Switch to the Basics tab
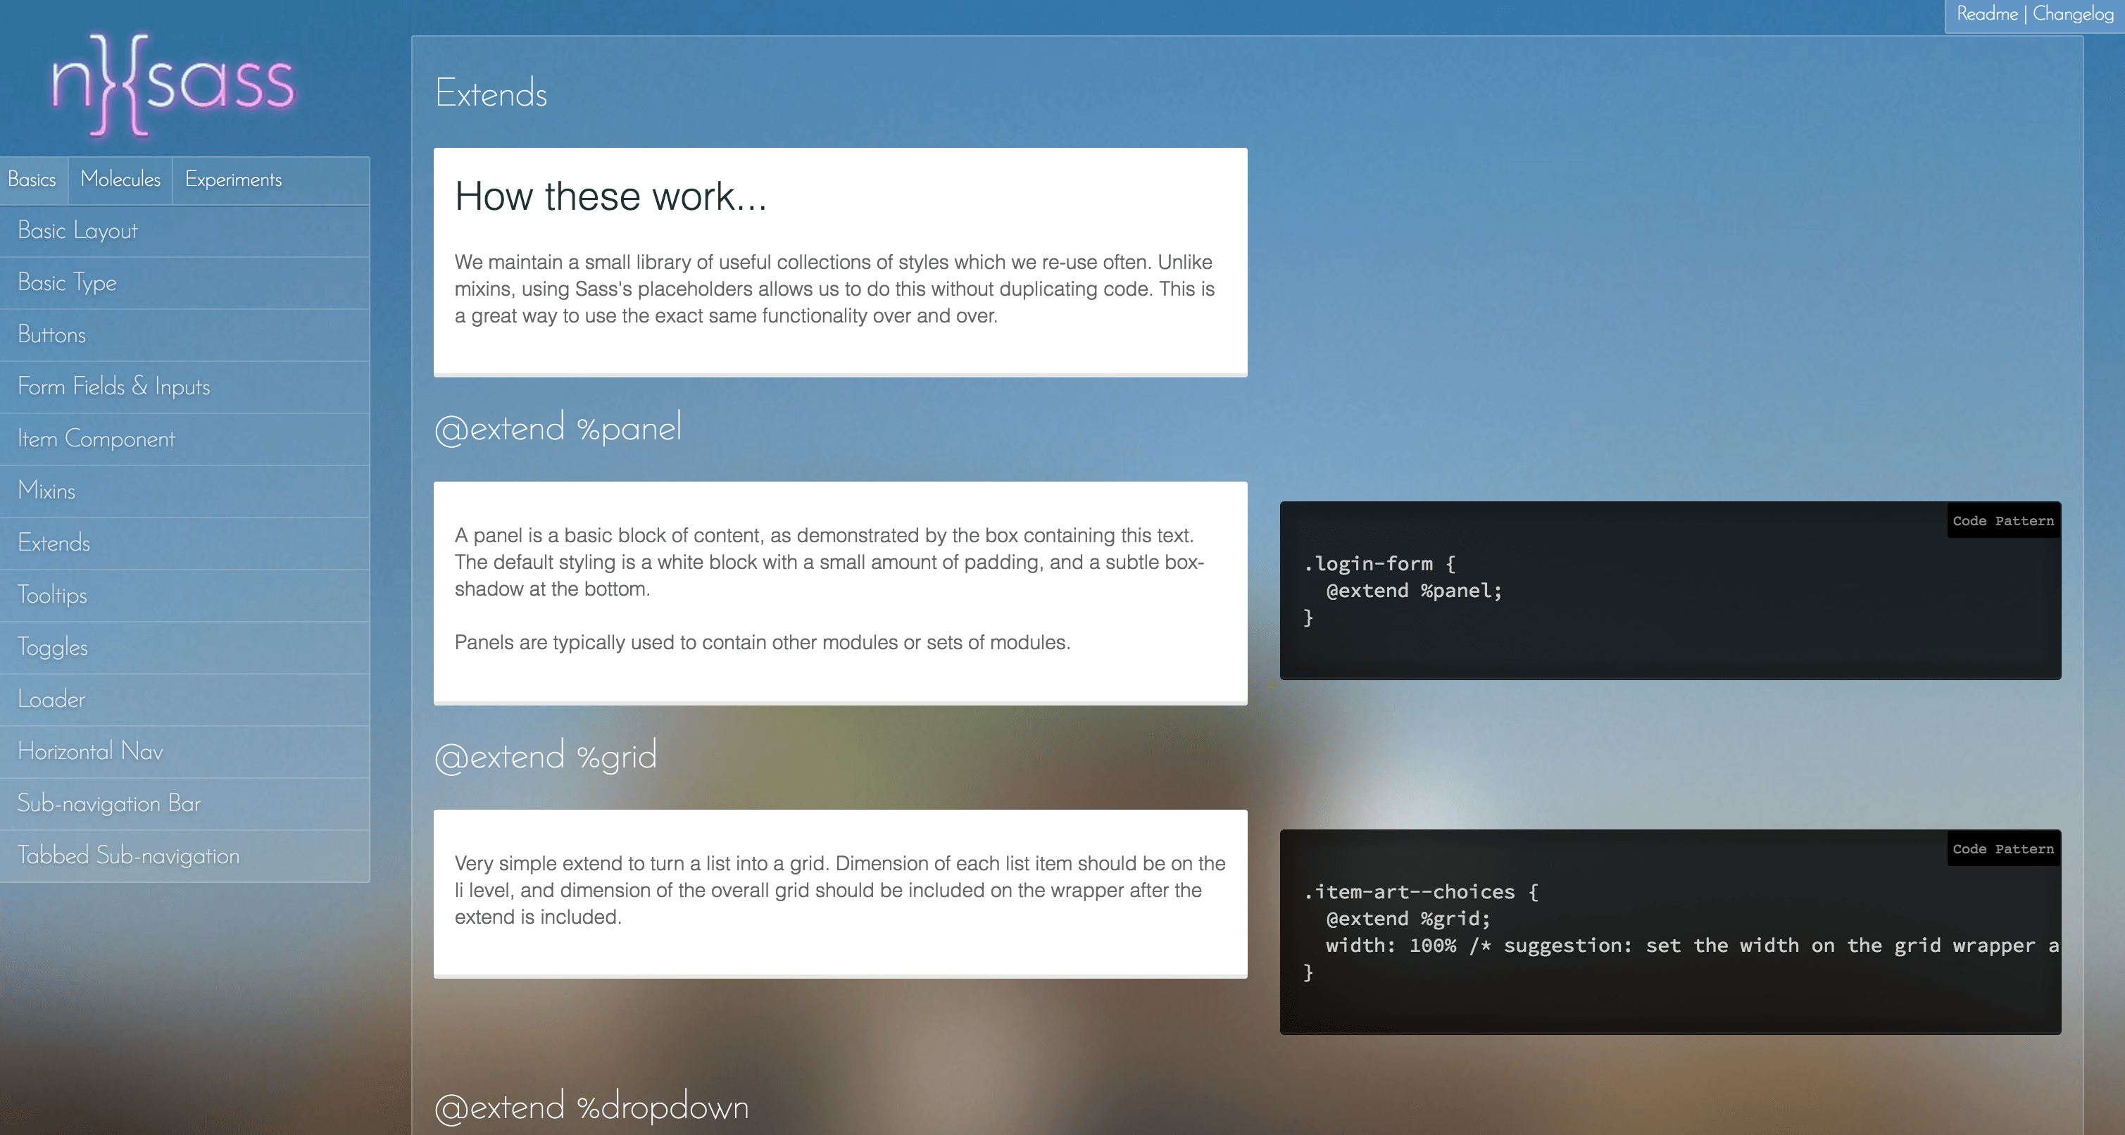 tap(32, 180)
